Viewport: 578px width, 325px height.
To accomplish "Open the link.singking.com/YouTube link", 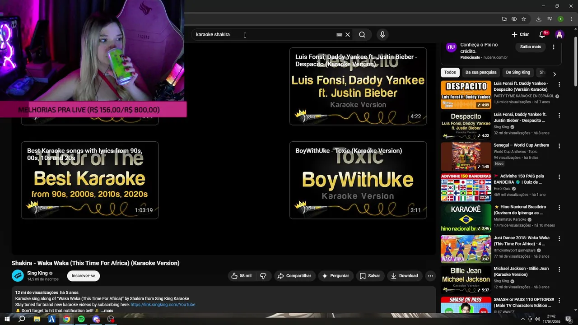I will click(163, 305).
